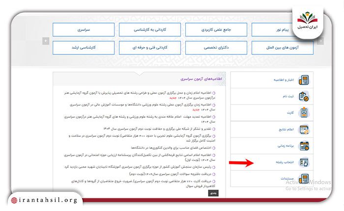Click the بعدی next button
The height and width of the screenshot is (211, 344).
213,193
